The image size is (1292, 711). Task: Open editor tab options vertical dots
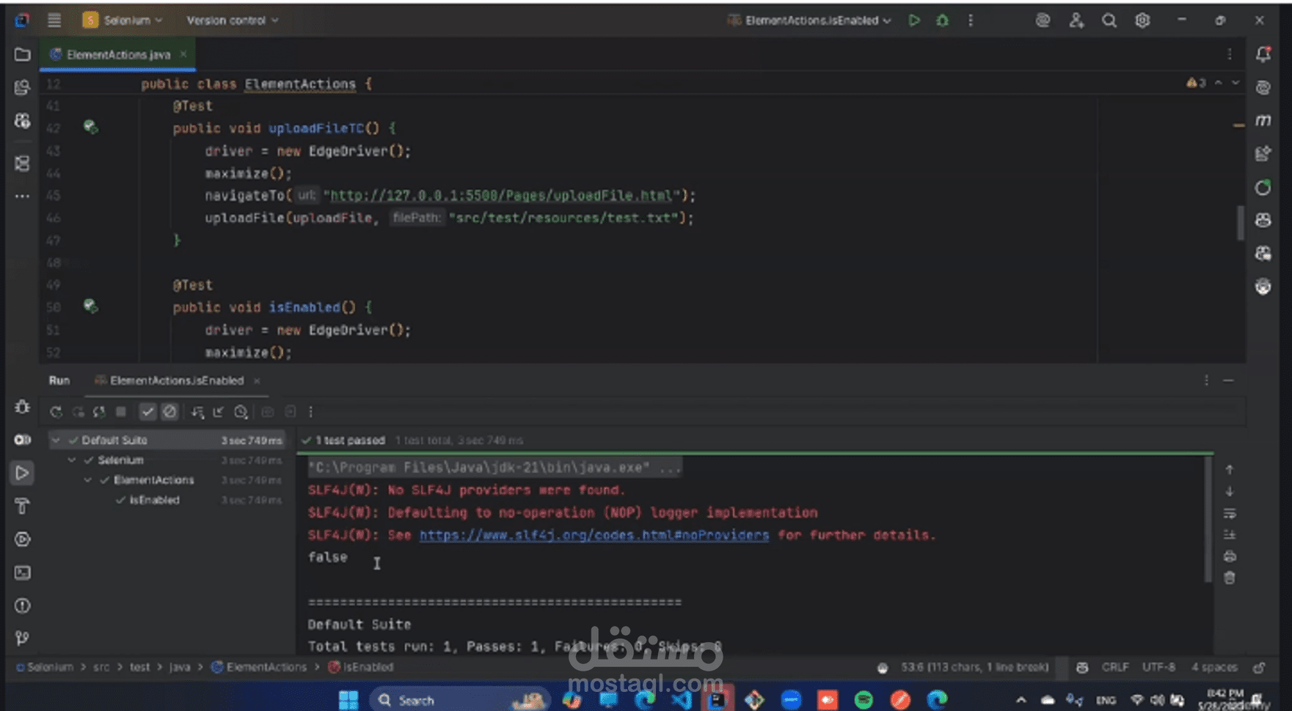coord(1230,54)
